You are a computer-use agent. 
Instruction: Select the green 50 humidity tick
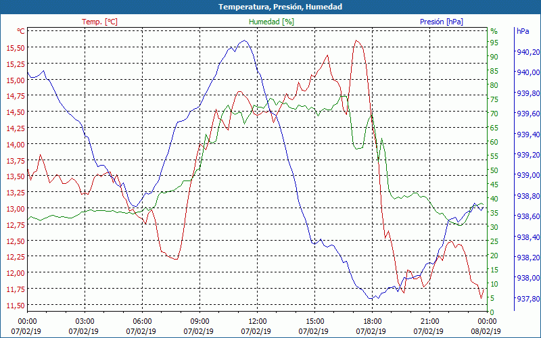[x=494, y=170]
